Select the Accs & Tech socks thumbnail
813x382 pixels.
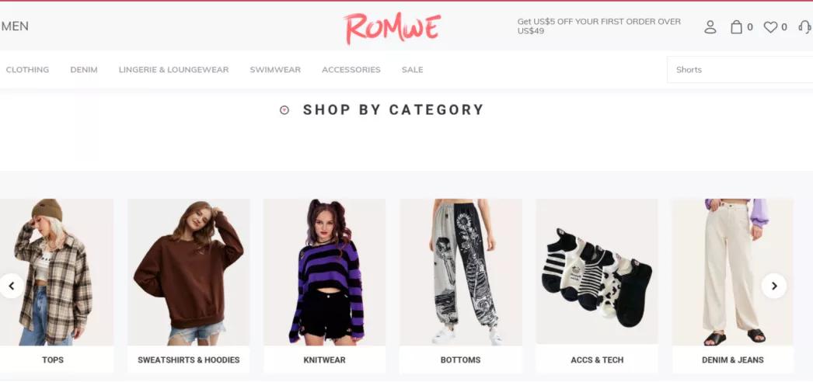[x=597, y=272]
